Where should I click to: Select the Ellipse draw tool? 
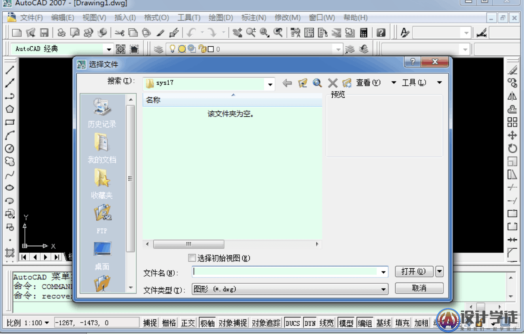(x=9, y=188)
